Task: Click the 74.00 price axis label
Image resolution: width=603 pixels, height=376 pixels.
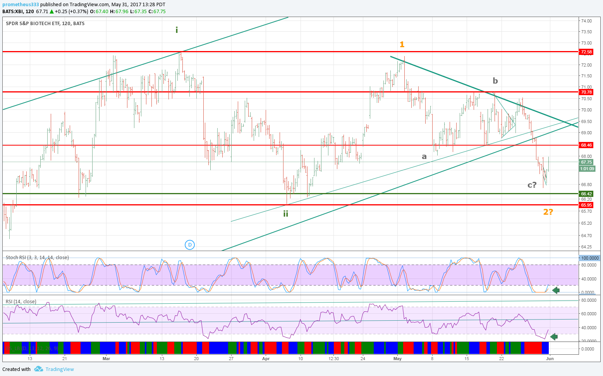Action: pyautogui.click(x=586, y=21)
